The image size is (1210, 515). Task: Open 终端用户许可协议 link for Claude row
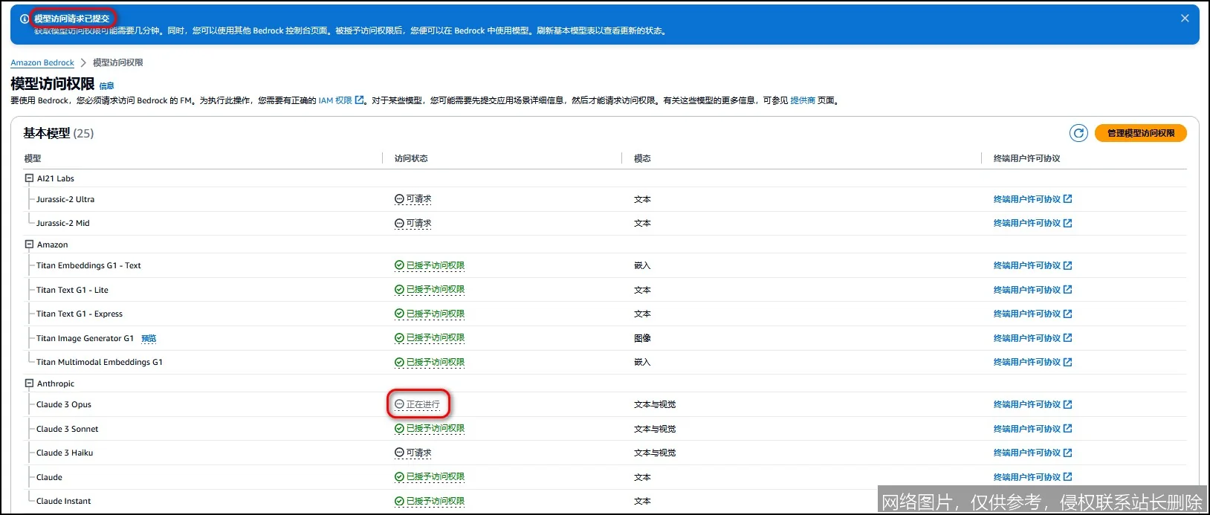(1027, 477)
